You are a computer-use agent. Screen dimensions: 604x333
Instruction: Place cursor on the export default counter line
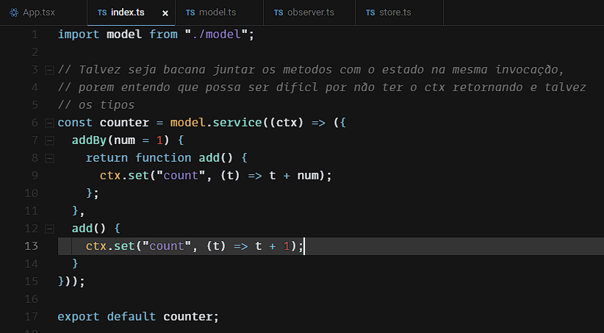(138, 317)
